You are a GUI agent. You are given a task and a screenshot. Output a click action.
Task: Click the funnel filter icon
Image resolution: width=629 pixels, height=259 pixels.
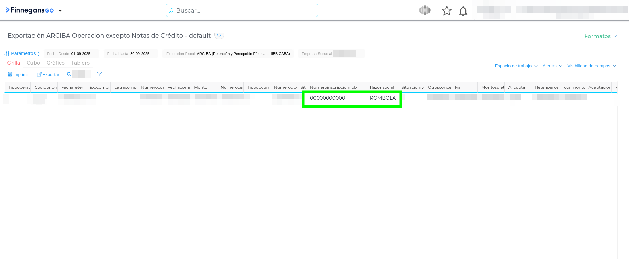click(x=100, y=74)
